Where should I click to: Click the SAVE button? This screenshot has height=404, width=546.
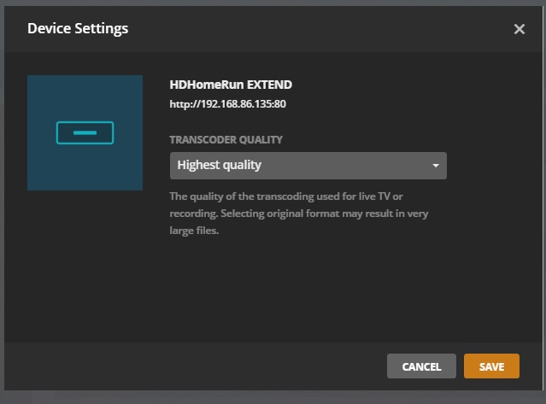(x=491, y=366)
